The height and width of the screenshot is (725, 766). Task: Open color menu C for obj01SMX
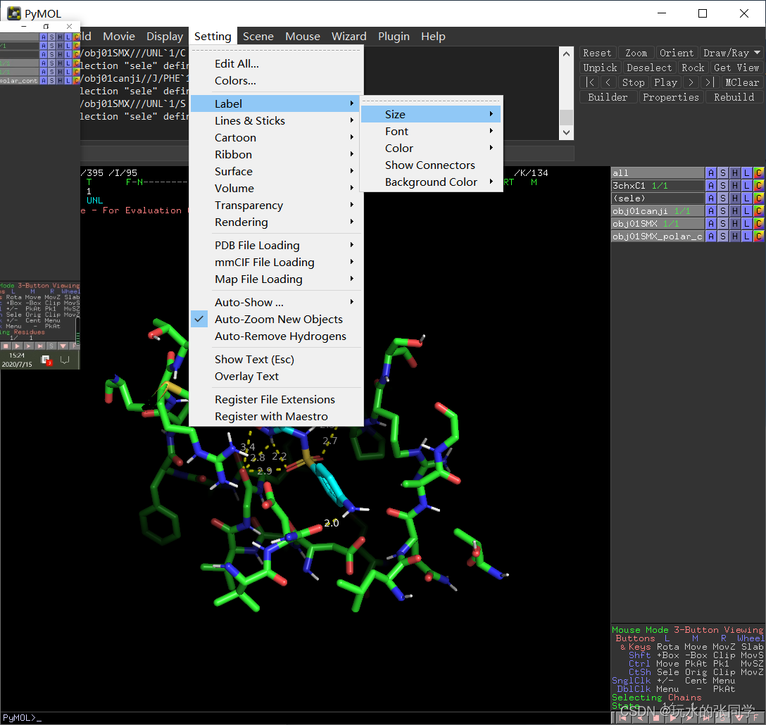[x=759, y=224]
